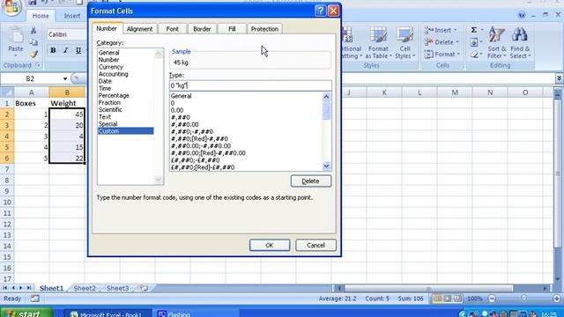
Task: Click the Delete cells icon
Action: (x=429, y=42)
